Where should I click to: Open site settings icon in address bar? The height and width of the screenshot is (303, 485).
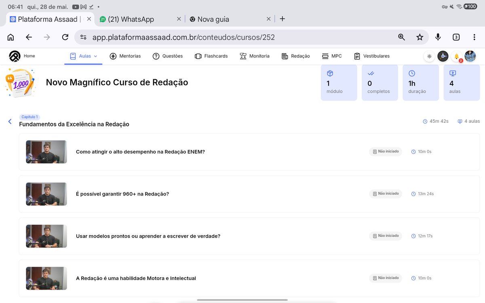[83, 37]
